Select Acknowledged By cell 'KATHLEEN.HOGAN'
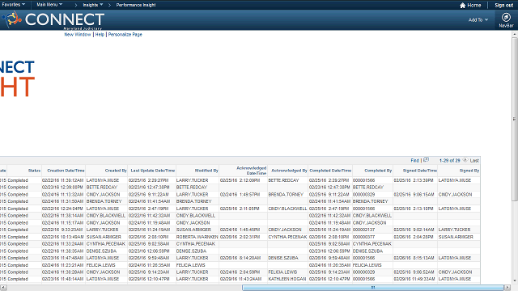518x291 pixels. (287, 279)
